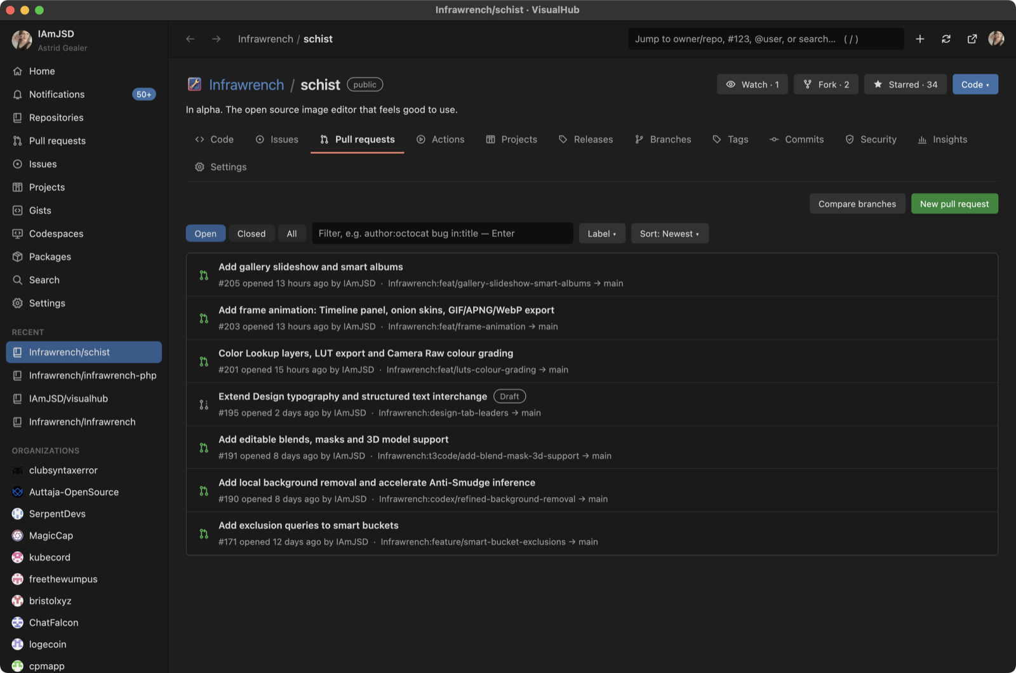Show only Open pull requests

[x=205, y=234]
